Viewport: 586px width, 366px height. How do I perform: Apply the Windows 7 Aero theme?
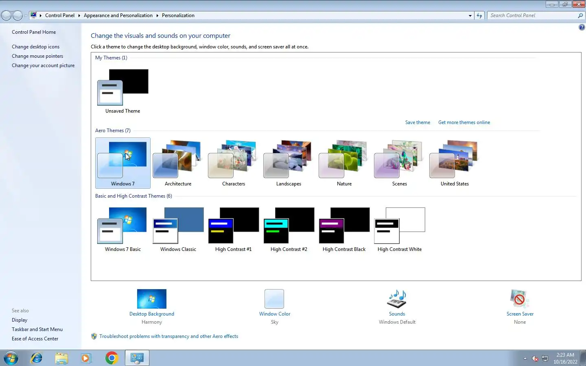click(x=122, y=163)
